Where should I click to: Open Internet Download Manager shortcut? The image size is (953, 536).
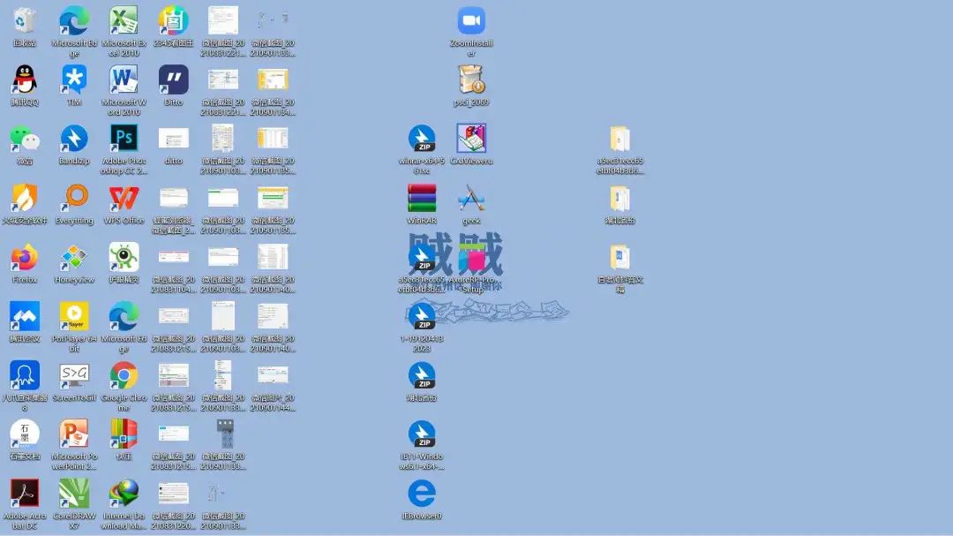point(124,494)
